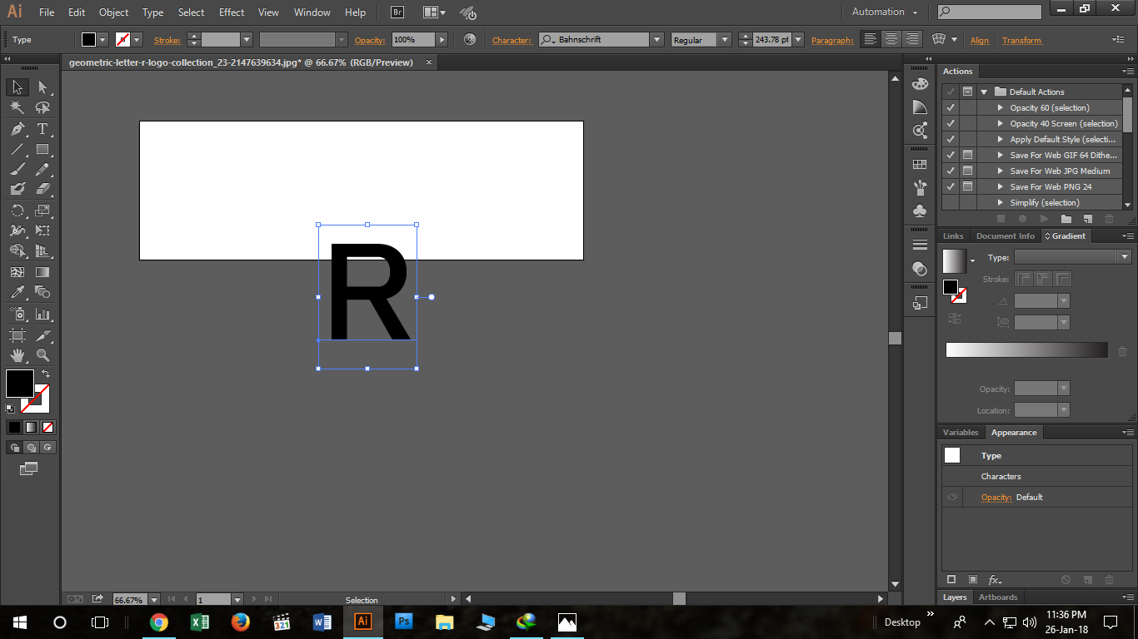Click the Stroke link in control bar
1138x639 pixels.
167,40
